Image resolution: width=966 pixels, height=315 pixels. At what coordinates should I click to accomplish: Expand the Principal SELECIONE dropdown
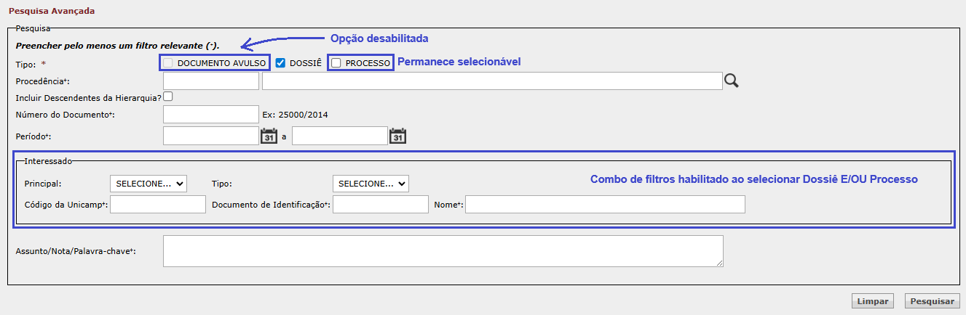click(x=149, y=184)
